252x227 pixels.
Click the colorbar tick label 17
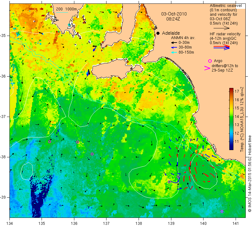pyautogui.click(x=237, y=91)
